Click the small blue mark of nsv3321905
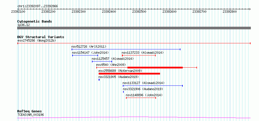The image size is (259, 121). (x=99, y=80)
